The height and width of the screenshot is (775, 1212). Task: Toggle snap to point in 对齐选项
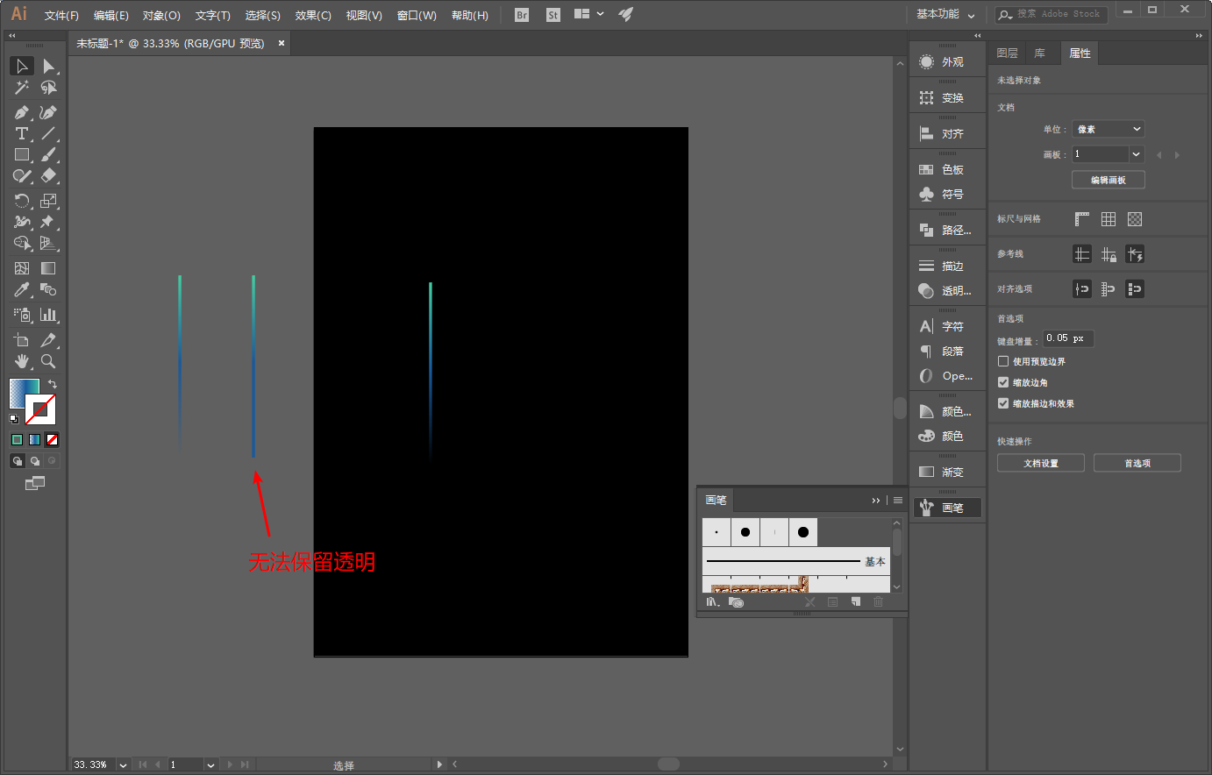1082,289
